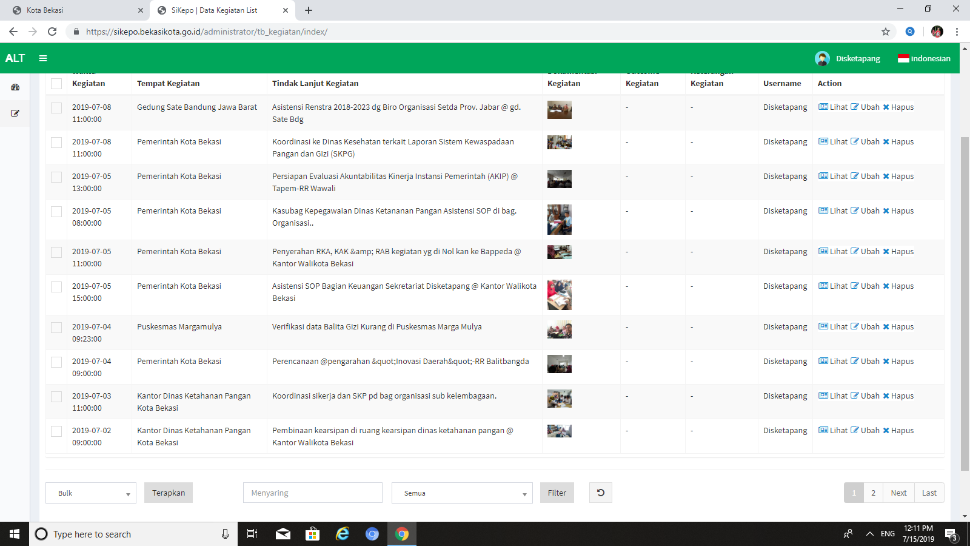Open Windows Start menu
Viewport: 970px width, 546px height.
[15, 534]
